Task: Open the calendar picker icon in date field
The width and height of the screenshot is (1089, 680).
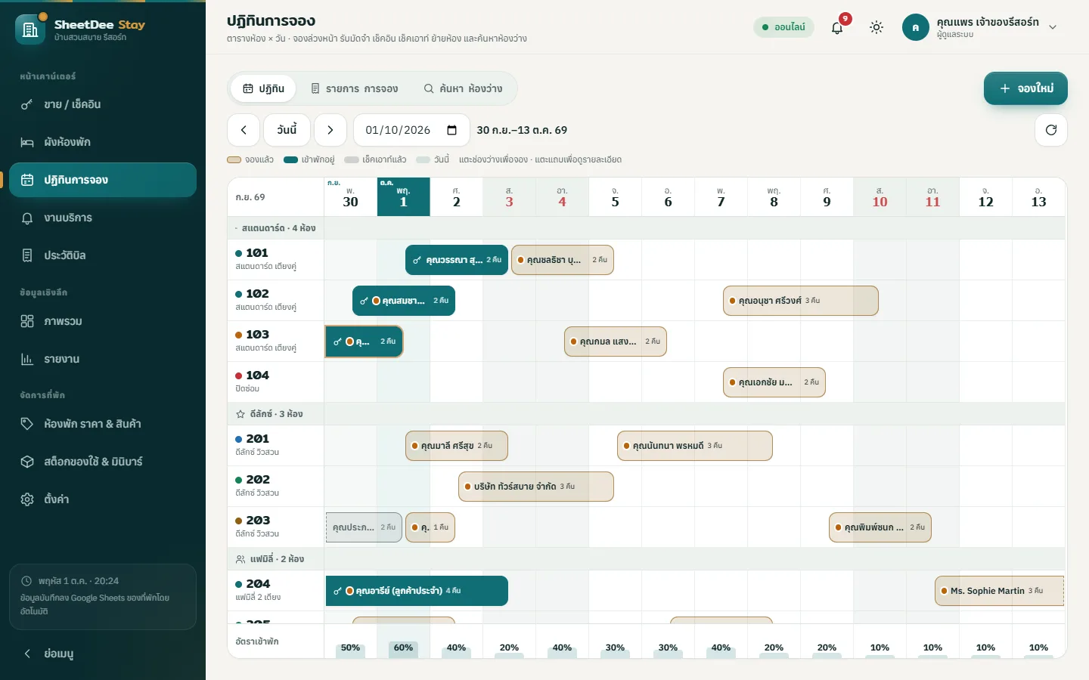Action: point(452,130)
